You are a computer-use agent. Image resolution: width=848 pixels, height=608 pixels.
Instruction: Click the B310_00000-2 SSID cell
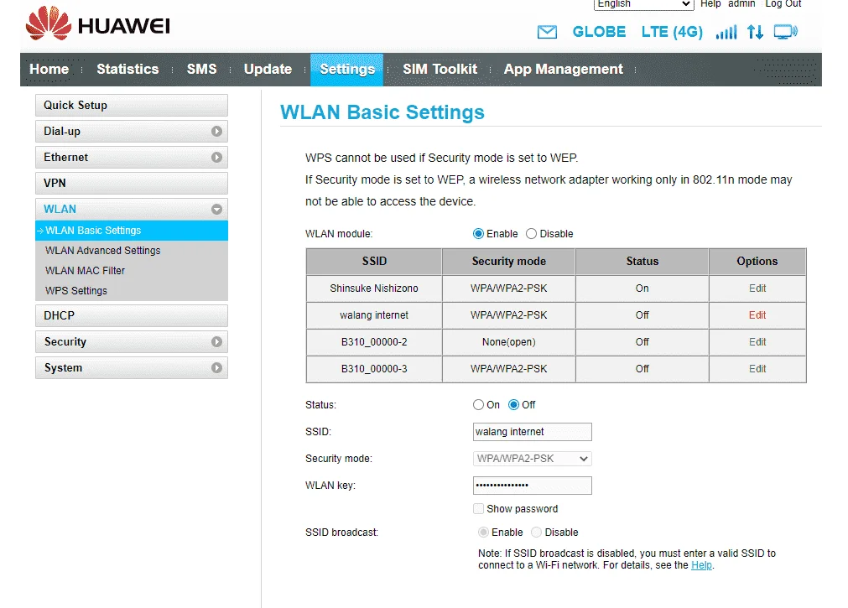[374, 342]
